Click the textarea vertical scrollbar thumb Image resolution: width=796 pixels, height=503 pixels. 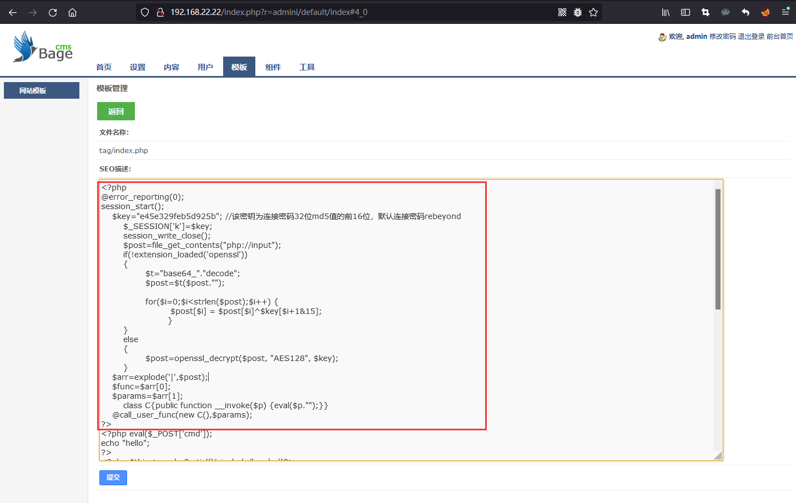pyautogui.click(x=718, y=249)
